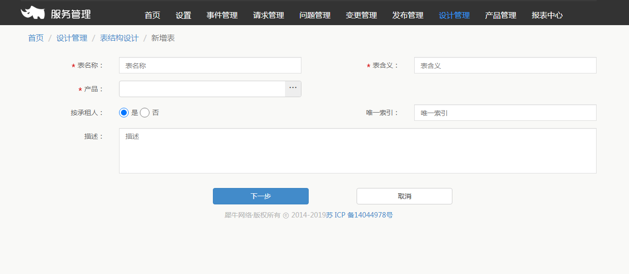Open 问题管理 menu
This screenshot has width=629, height=274.
[315, 15]
